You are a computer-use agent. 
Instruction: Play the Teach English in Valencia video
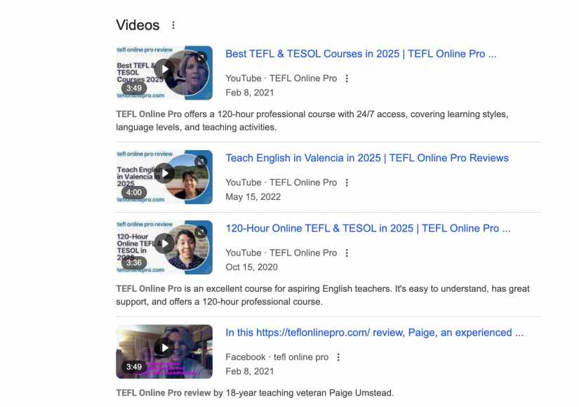(x=165, y=173)
